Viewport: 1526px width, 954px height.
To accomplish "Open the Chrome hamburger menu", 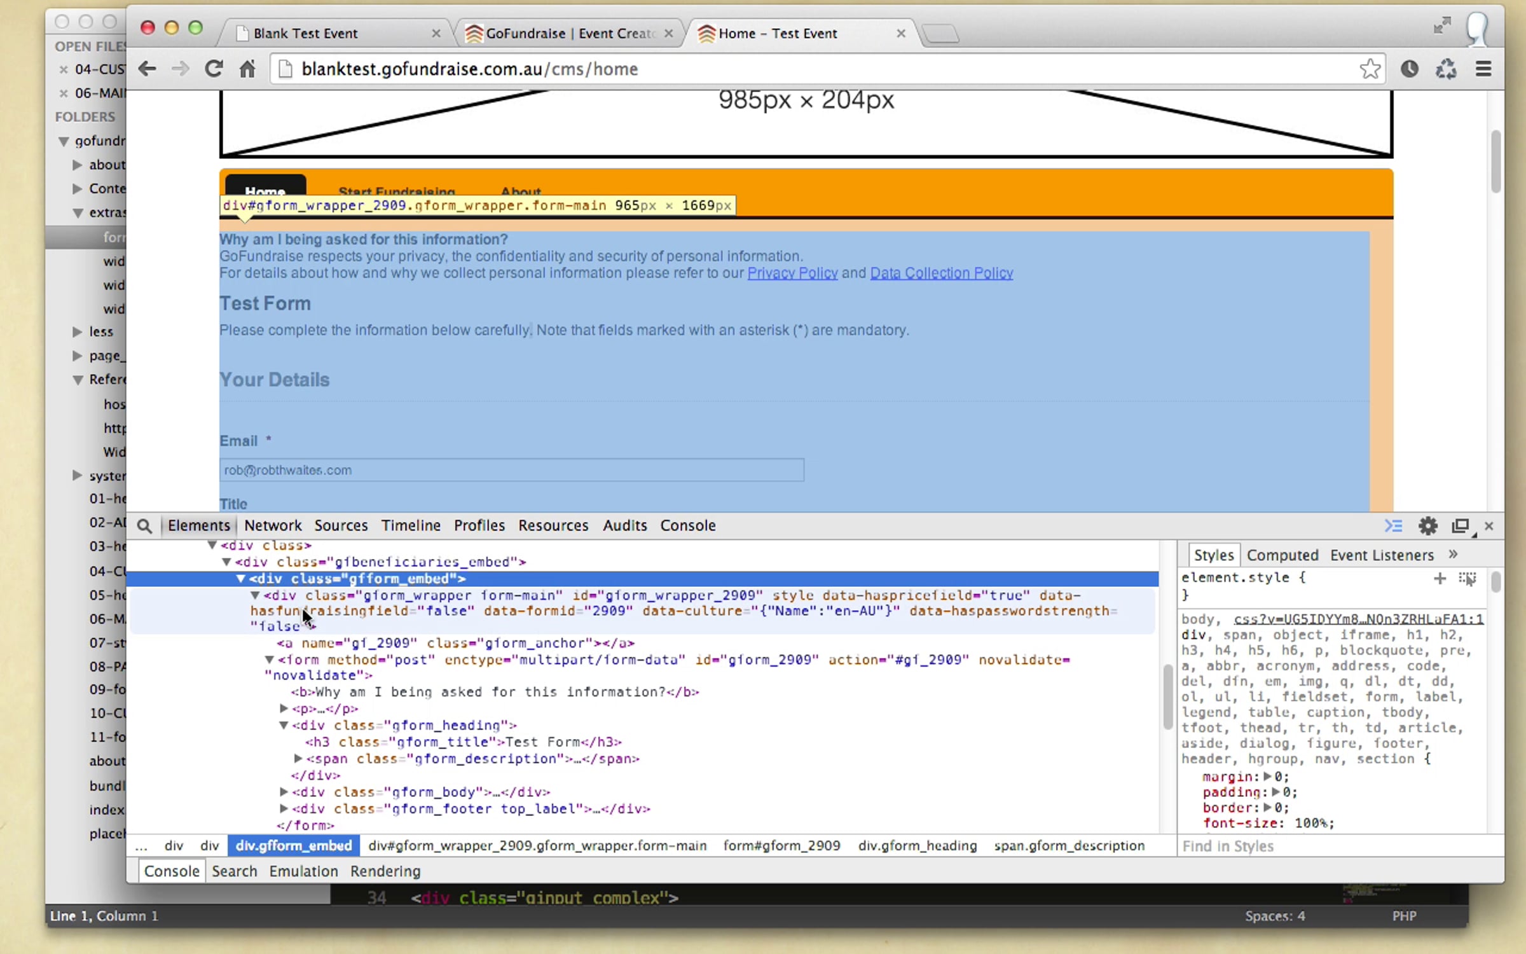I will (1483, 69).
